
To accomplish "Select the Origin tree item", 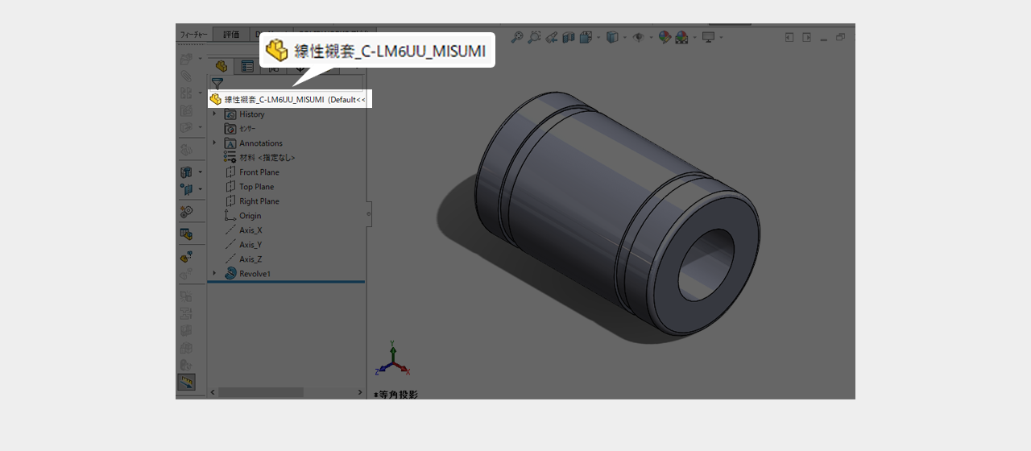I will (250, 216).
